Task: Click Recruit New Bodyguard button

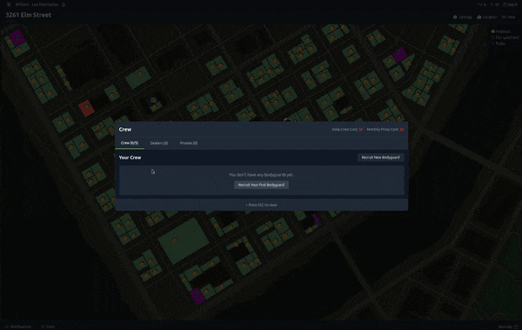Action: point(381,158)
